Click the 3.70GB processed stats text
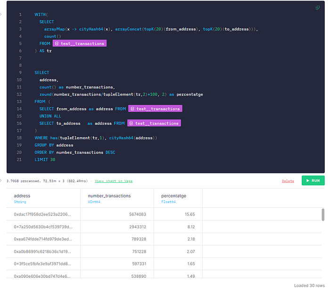This screenshot has height=291, width=330. click(x=47, y=181)
